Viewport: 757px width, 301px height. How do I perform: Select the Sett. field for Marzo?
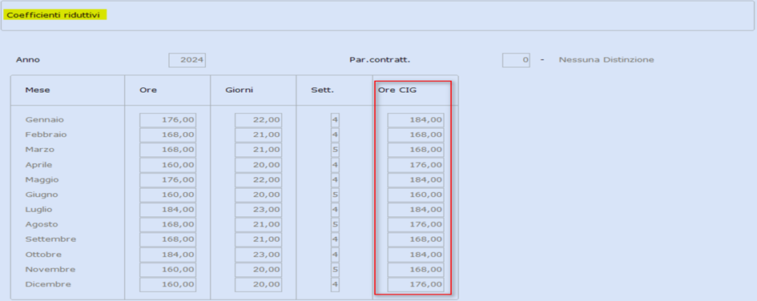335,150
